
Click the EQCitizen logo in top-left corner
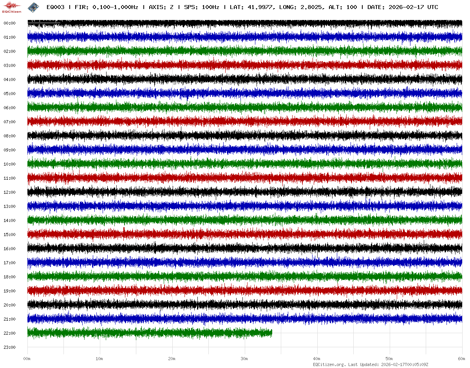coord(11,7)
